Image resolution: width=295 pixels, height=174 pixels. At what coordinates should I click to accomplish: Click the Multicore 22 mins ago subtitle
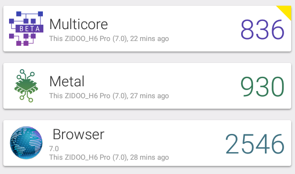(x=109, y=39)
